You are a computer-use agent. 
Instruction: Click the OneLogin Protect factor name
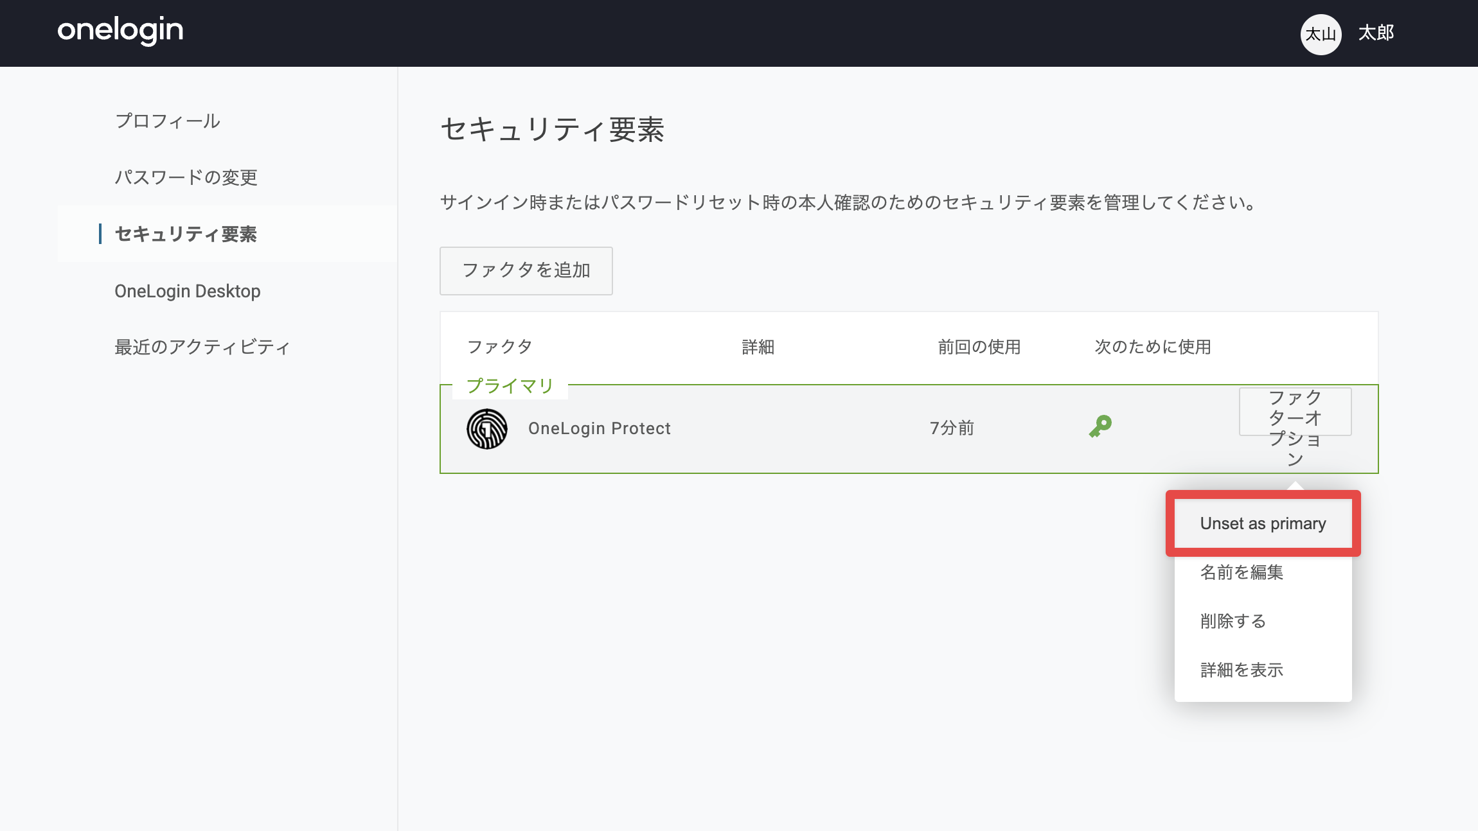tap(600, 428)
